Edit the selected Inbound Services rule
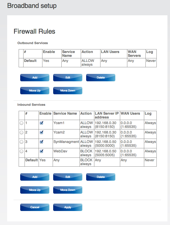Image resolution: width=170 pixels, height=225 pixels. pyautogui.click(x=68, y=177)
